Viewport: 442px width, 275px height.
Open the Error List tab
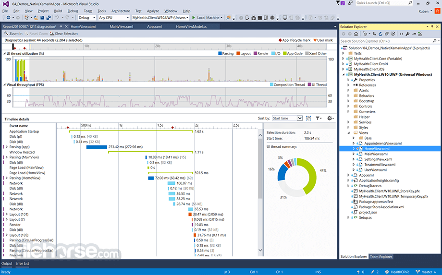[22, 263]
